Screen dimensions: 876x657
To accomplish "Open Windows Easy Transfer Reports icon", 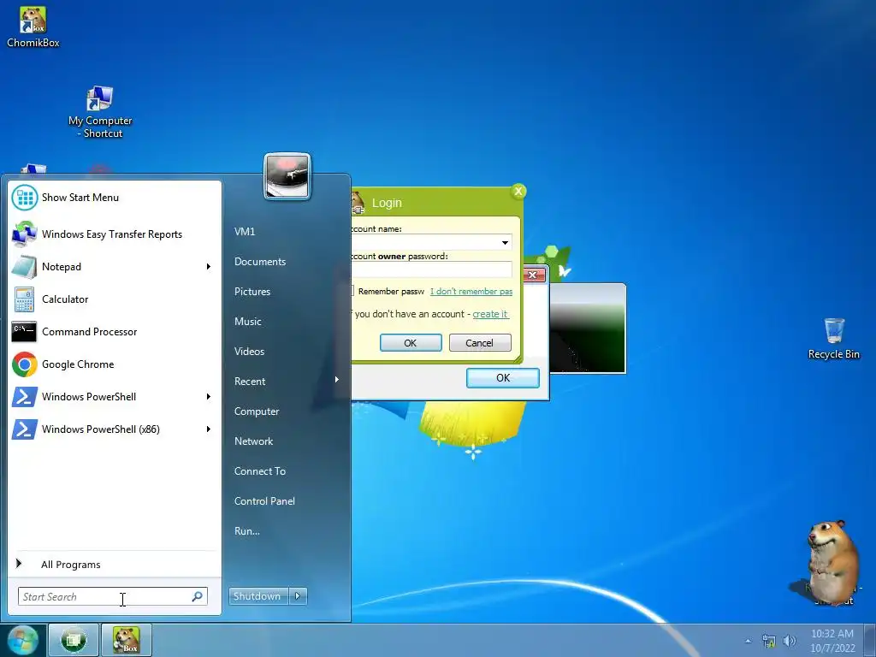I will [x=25, y=234].
